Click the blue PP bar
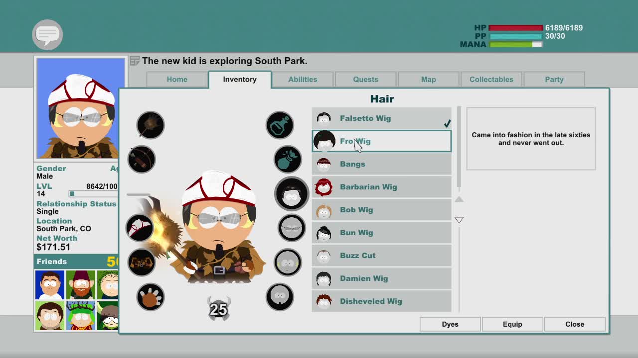 pos(515,36)
